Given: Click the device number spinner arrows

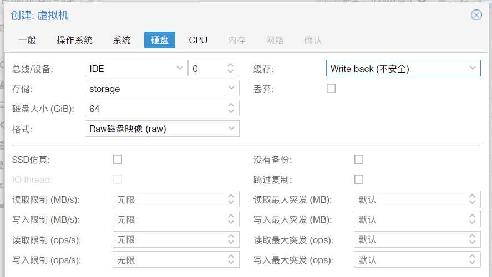Looking at the screenshot, I should [x=231, y=69].
